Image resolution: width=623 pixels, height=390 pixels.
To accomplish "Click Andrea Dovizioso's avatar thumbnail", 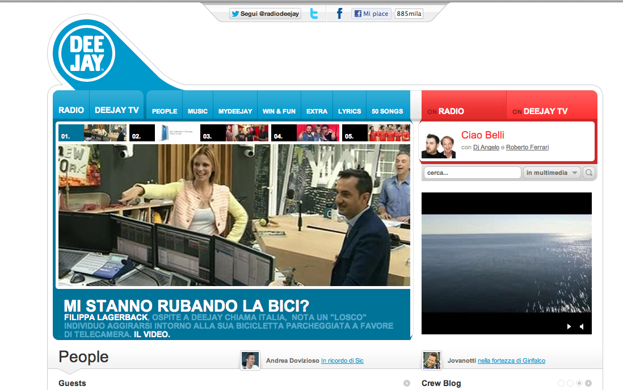I will tap(250, 360).
